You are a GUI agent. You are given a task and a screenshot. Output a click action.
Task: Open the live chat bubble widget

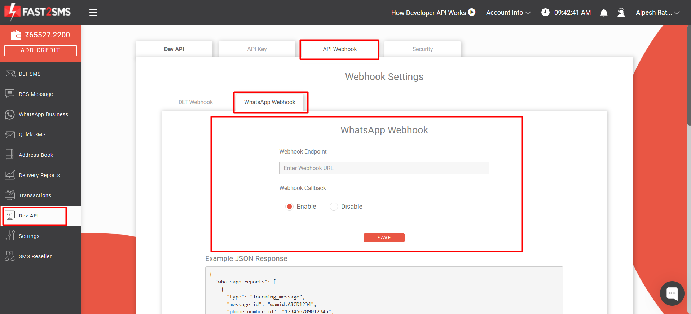tap(672, 293)
